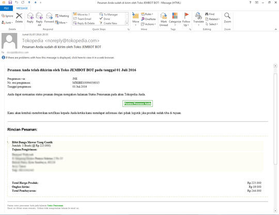Click the shipping cost Rp 19.000
This screenshot has width=279, height=215.
255,187
